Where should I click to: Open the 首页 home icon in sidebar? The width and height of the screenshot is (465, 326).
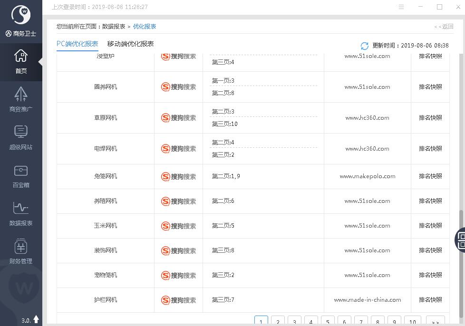pyautogui.click(x=21, y=62)
